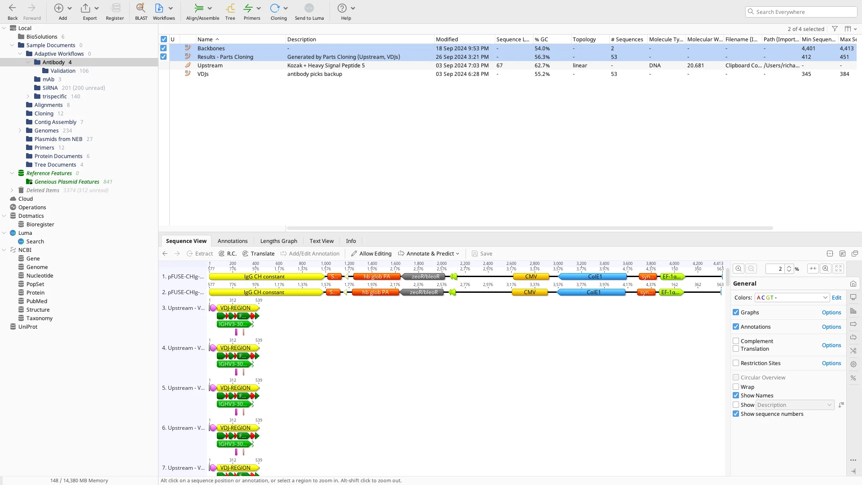Open the Show Description dropdown
This screenshot has height=485, width=862.
point(795,405)
